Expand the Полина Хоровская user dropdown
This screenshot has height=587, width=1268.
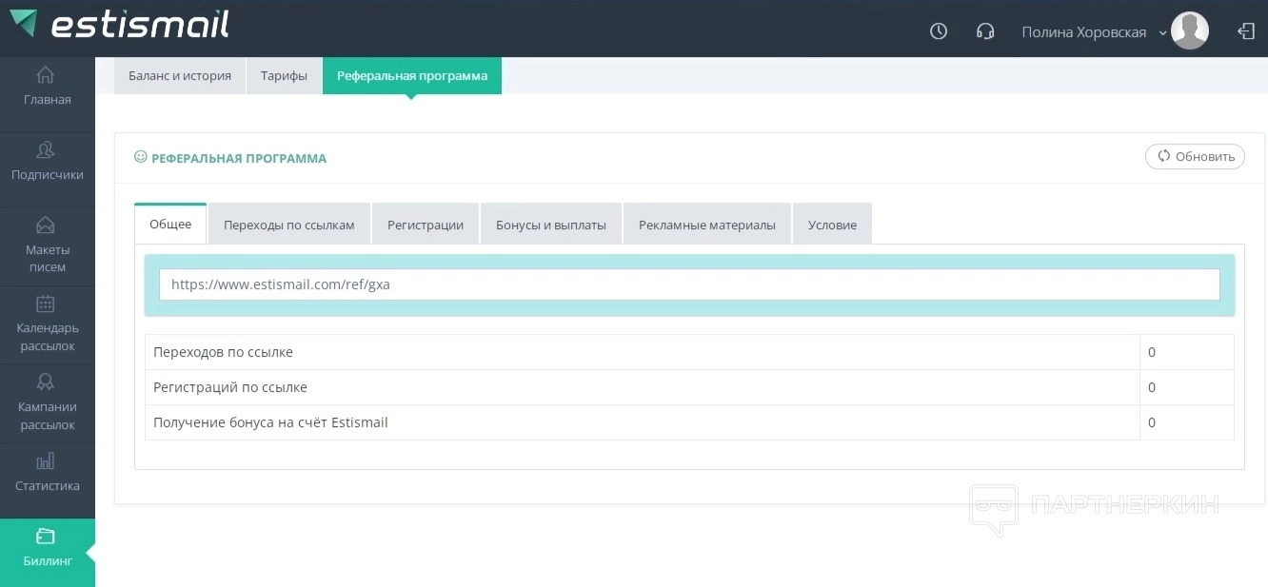[1094, 32]
